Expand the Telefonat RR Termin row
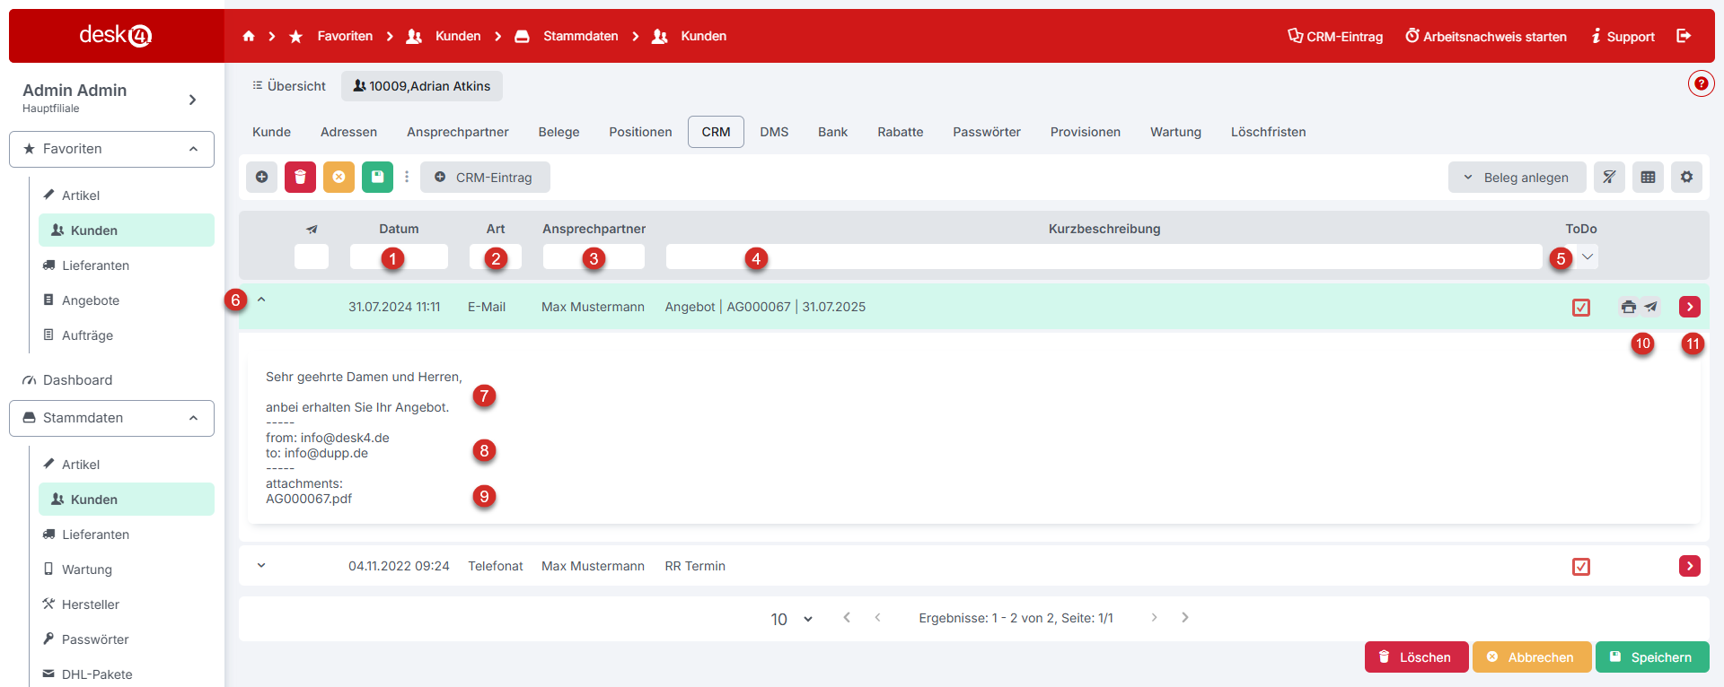 [261, 566]
